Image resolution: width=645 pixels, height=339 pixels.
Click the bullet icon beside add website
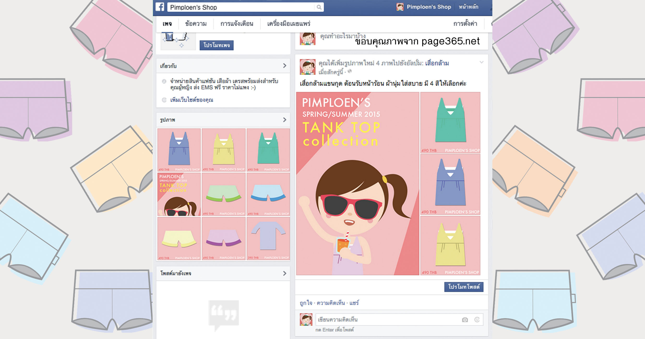click(x=164, y=100)
